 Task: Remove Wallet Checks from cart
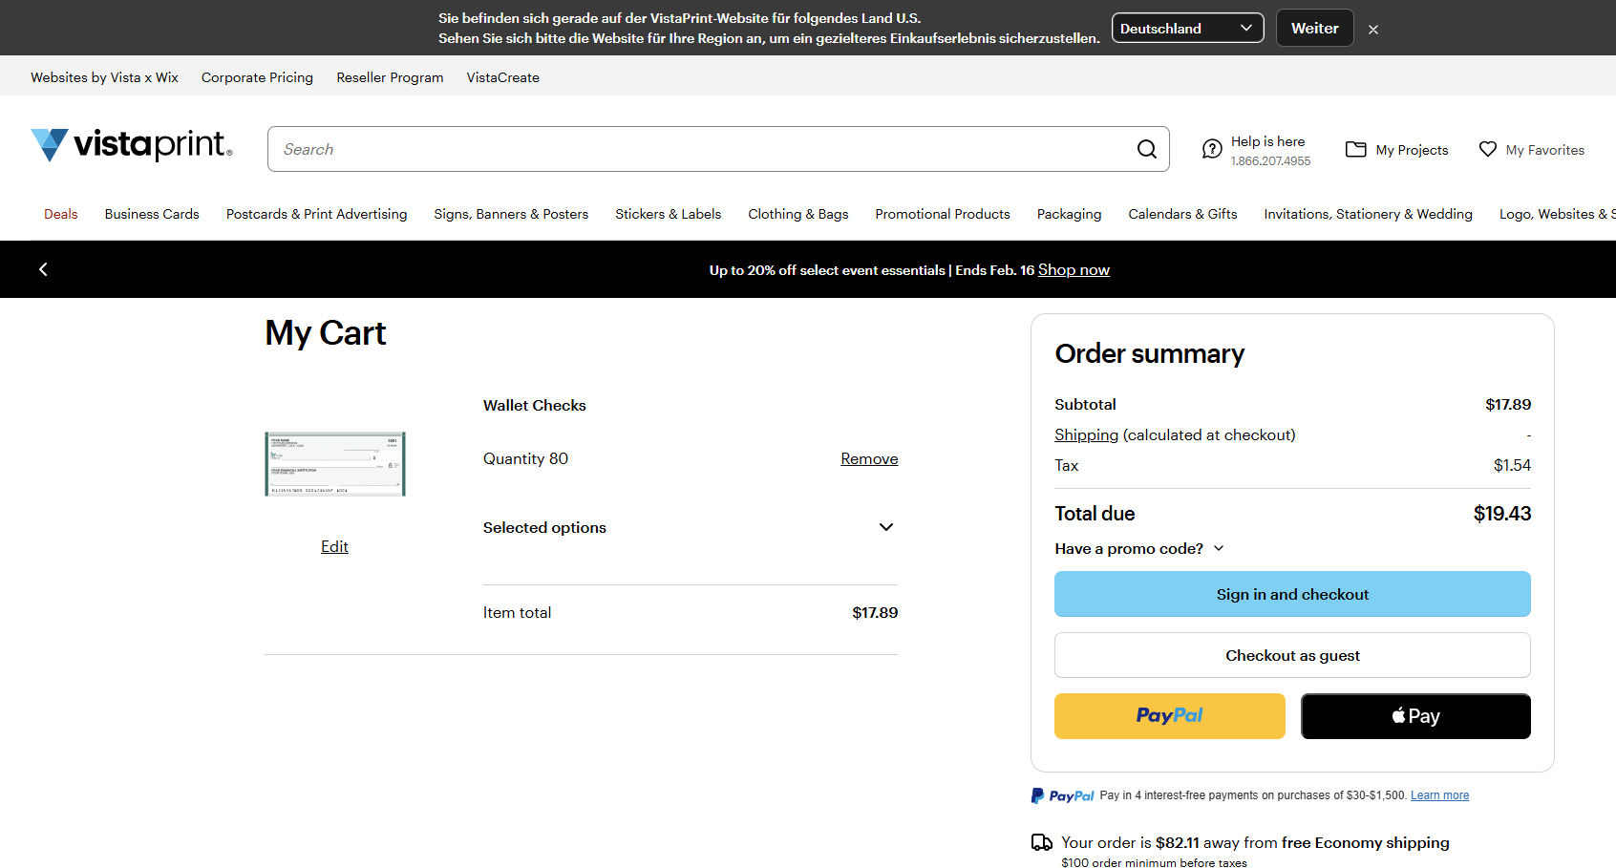pos(869,458)
